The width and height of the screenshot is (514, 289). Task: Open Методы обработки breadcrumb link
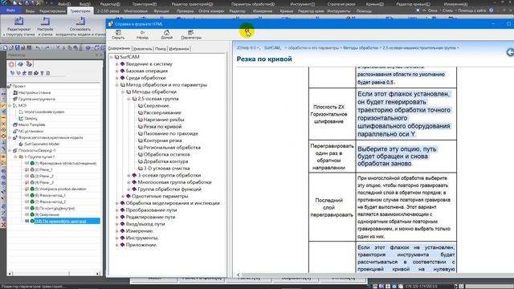tap(361, 48)
